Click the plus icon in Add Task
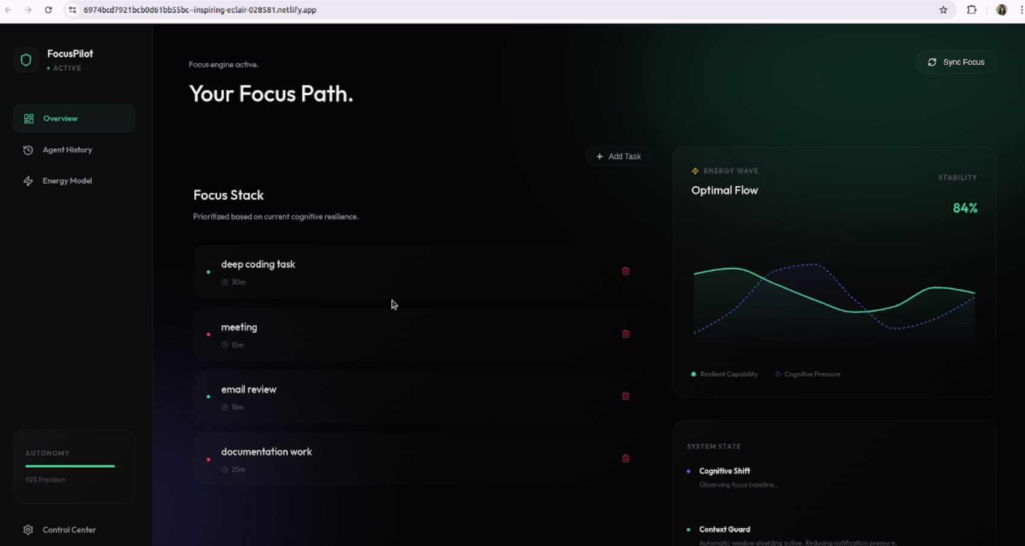This screenshot has height=546, width=1025. [599, 156]
